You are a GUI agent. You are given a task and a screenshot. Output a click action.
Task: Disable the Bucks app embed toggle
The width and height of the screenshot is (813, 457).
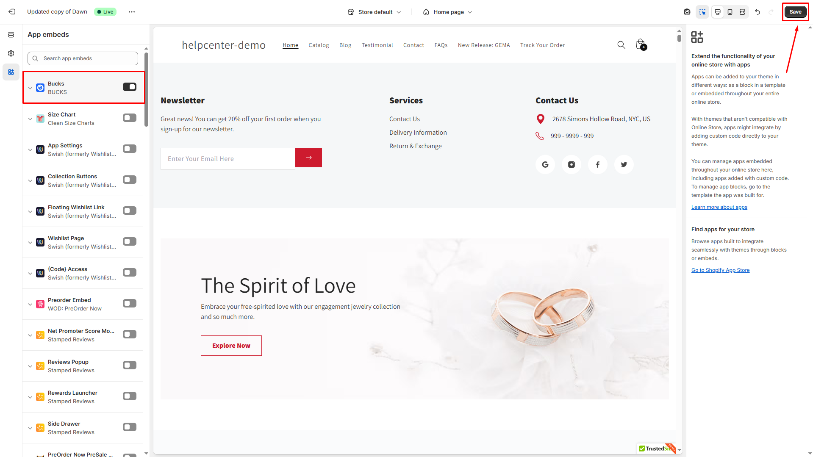click(x=130, y=87)
